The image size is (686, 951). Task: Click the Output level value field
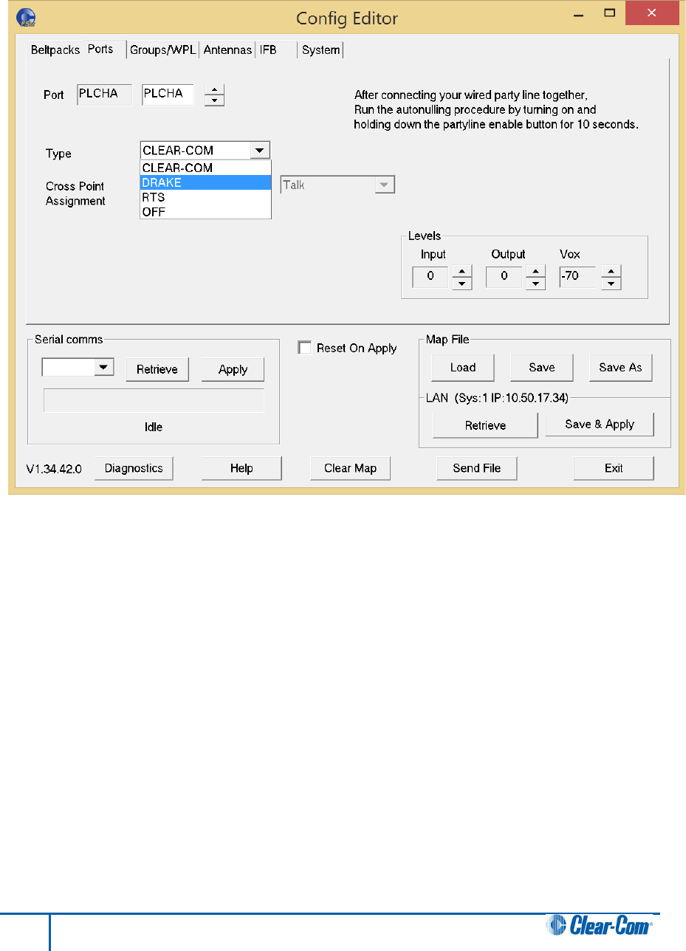point(504,278)
